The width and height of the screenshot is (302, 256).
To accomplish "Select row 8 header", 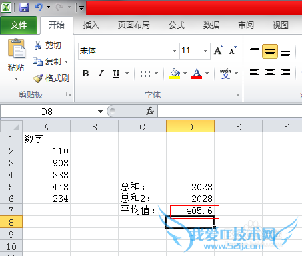I will tap(11, 223).
